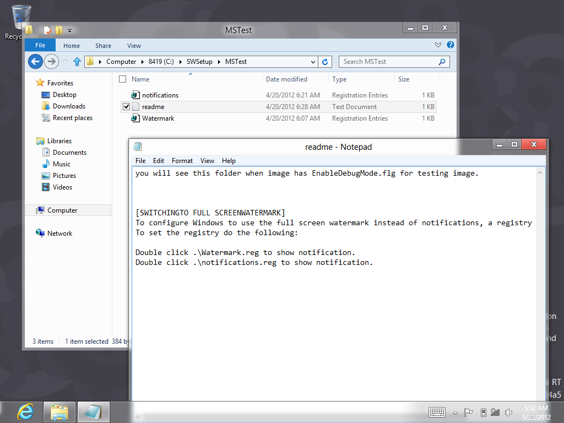Open the touch keyboard from taskbar
The width and height of the screenshot is (564, 423).
coord(437,412)
